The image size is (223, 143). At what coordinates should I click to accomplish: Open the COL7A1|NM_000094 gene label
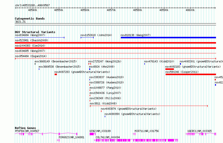pos(108,137)
